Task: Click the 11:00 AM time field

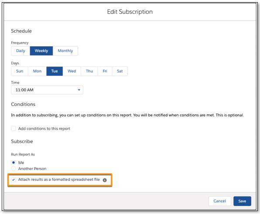Action: 47,90
